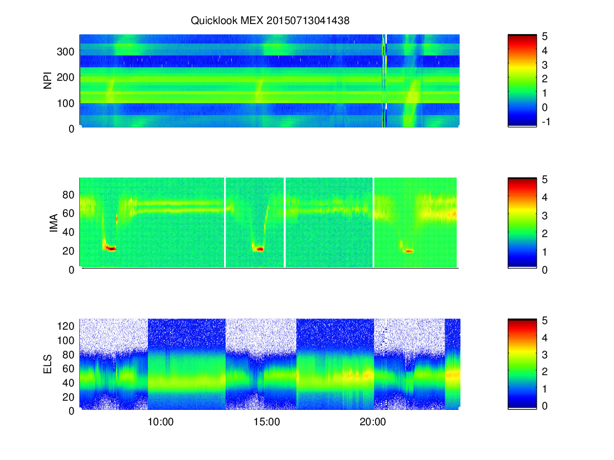Click the 0 tick on NPI axis
Viewport: 614px width, 460px height.
click(73, 128)
